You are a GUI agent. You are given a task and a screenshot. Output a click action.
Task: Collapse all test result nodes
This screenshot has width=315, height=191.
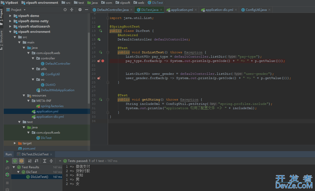pos(51,161)
